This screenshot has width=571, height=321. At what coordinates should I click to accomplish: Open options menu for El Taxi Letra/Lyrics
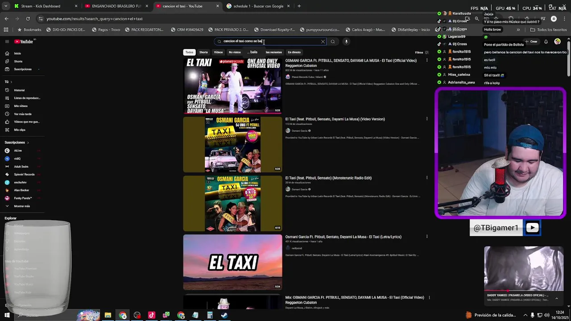(x=427, y=237)
